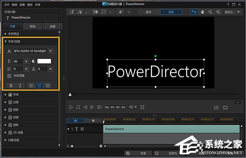
Task: Click the fast forward button
Action: click(x=99, y=107)
